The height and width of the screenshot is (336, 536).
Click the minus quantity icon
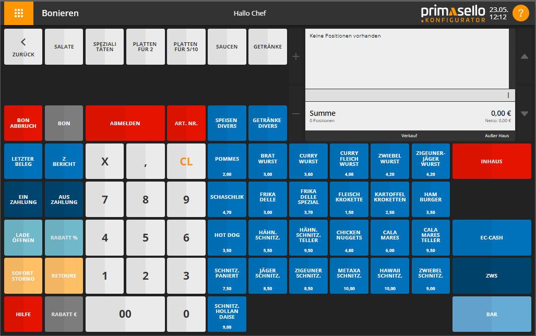click(x=296, y=114)
